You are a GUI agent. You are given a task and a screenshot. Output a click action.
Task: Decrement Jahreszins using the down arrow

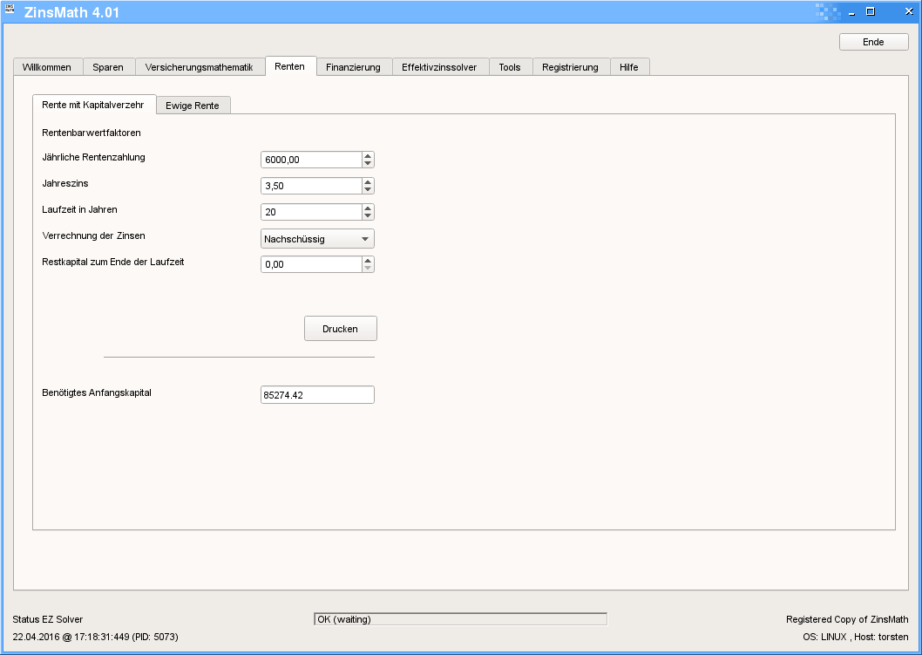[368, 189]
